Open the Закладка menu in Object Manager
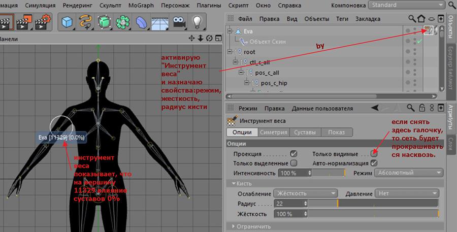The height and width of the screenshot is (232, 457). (x=368, y=19)
